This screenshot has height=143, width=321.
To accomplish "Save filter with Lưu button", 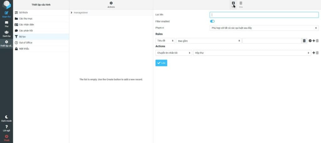I will [x=161, y=63].
